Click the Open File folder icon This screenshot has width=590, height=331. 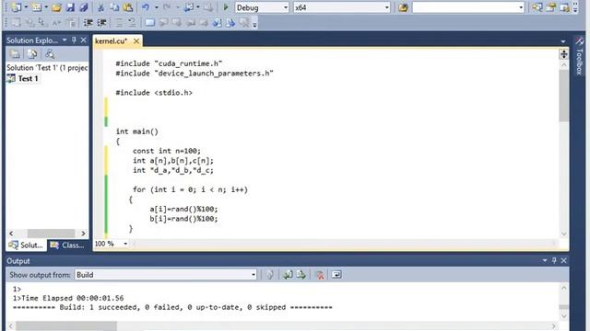pos(56,7)
